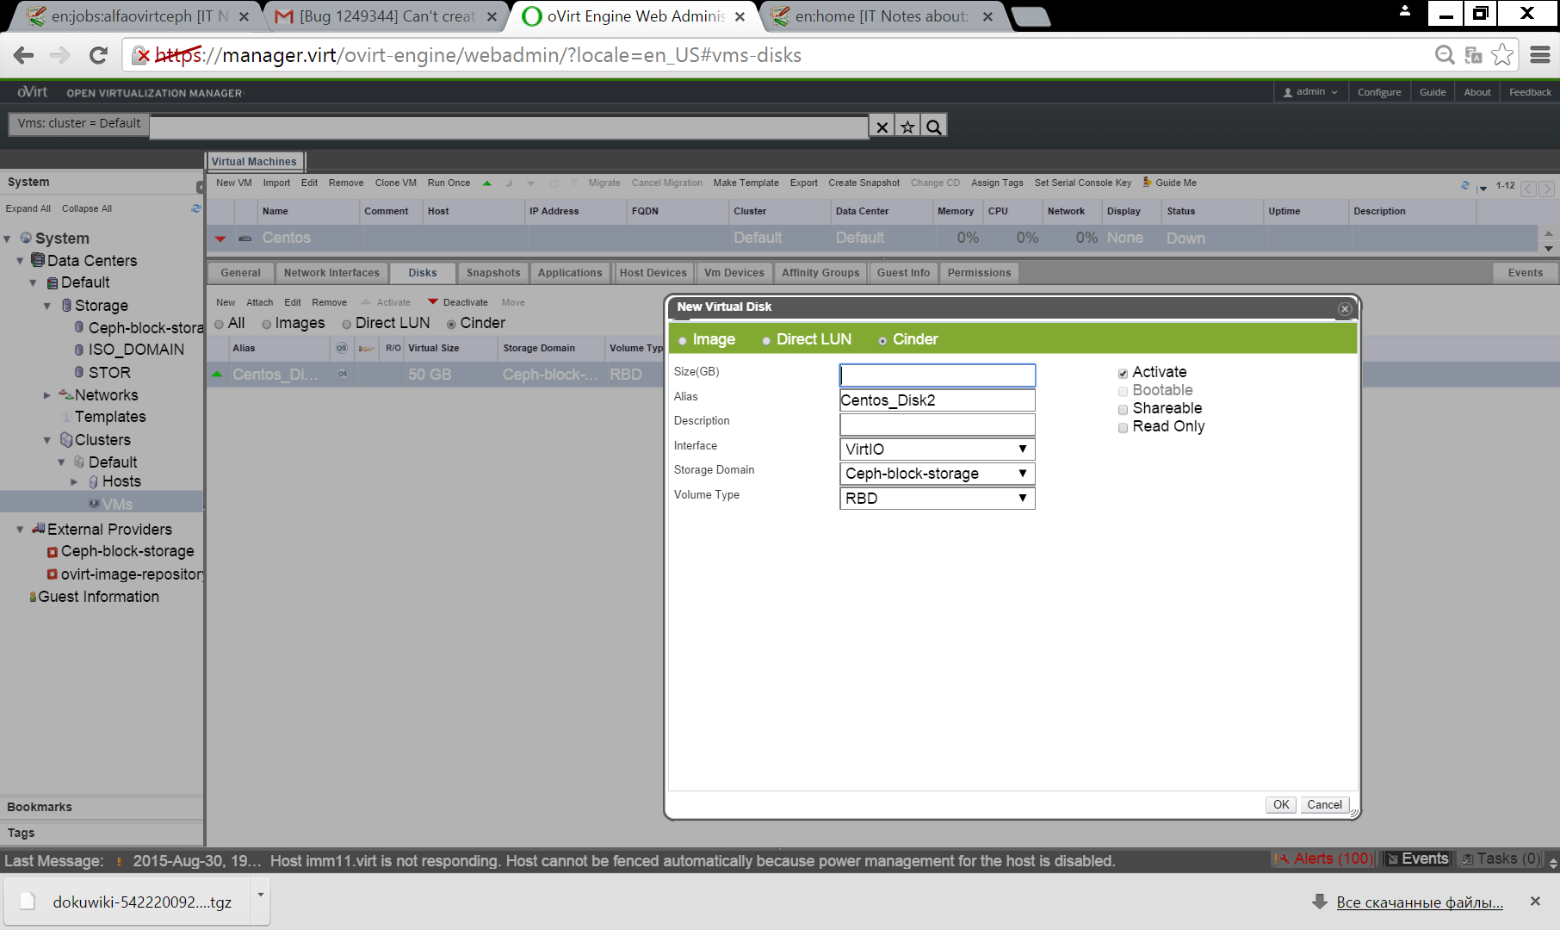Open Events in footer bar
This screenshot has height=930, width=1560.
tap(1417, 859)
